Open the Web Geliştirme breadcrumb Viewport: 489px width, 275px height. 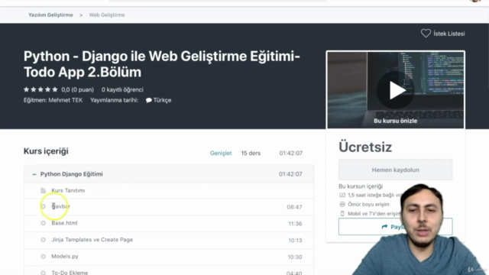pos(107,15)
